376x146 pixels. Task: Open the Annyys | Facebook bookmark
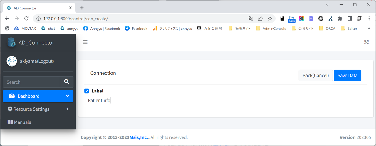pyautogui.click(x=102, y=29)
